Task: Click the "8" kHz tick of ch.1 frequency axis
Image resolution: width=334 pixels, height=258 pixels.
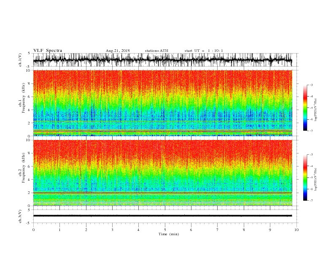Action: [30, 83]
